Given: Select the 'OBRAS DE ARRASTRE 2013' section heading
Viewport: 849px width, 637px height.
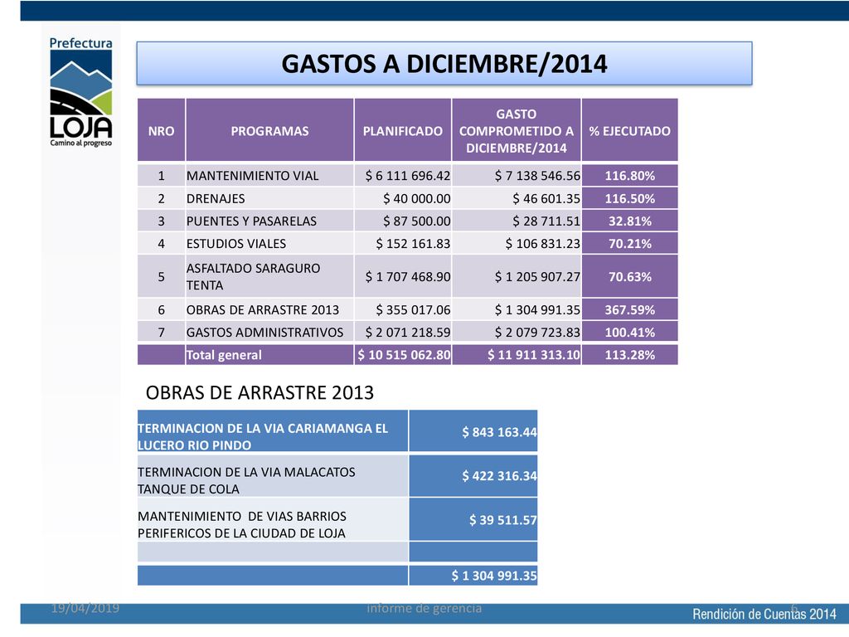Looking at the screenshot, I should pos(260,392).
